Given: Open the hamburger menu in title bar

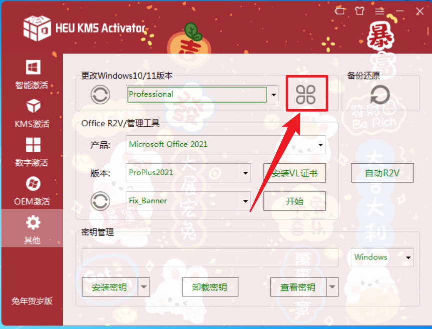Looking at the screenshot, I should [x=379, y=12].
